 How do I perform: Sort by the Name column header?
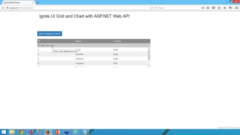pos(94,41)
